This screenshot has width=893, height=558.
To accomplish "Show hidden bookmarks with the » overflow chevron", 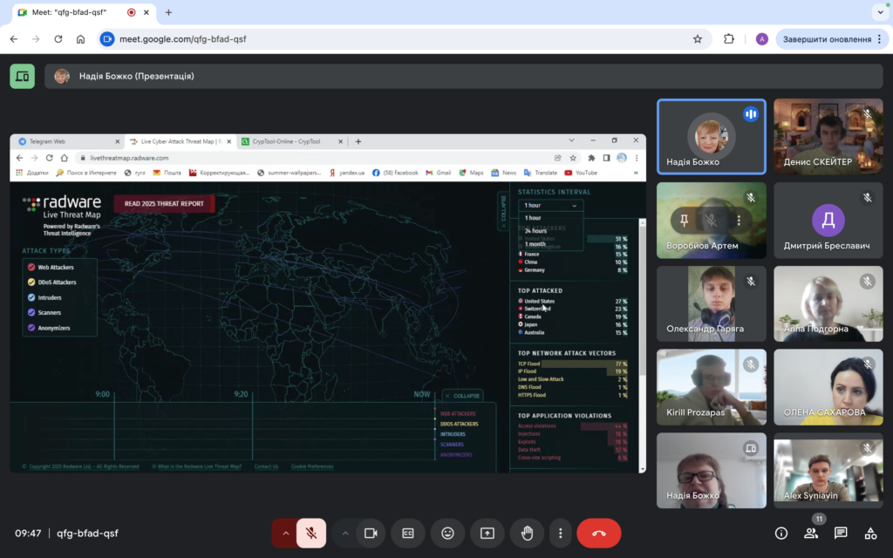I will 636,173.
